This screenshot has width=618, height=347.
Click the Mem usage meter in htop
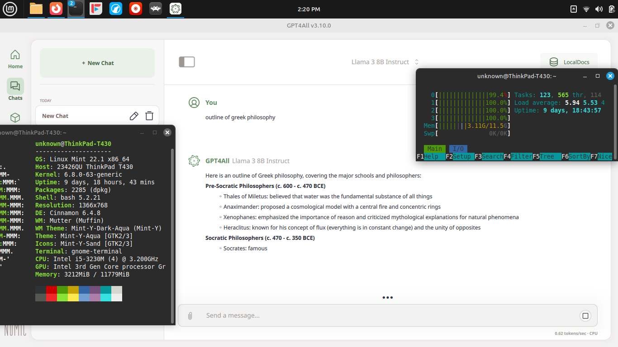click(467, 126)
